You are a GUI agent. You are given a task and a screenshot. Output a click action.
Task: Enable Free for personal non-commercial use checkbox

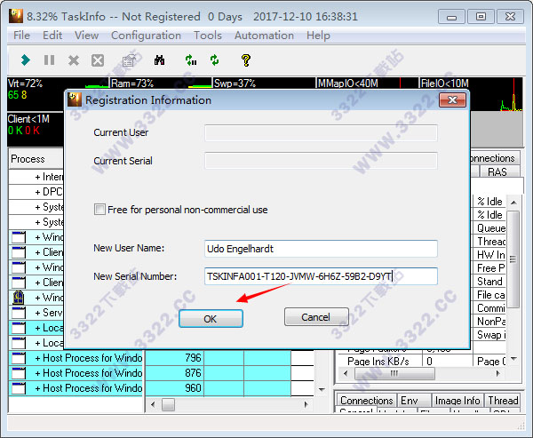click(x=99, y=209)
